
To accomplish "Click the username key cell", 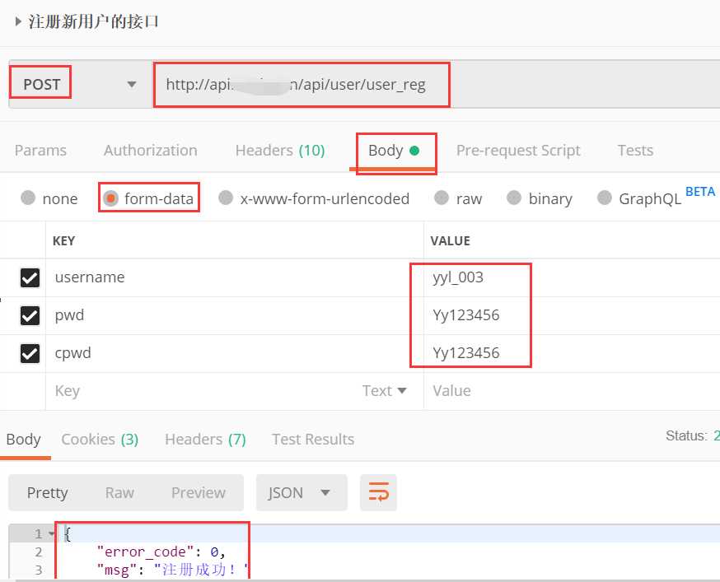I will [234, 277].
